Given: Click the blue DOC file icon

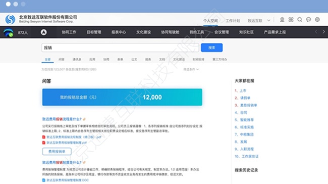Looking at the screenshot, I should [44, 180].
